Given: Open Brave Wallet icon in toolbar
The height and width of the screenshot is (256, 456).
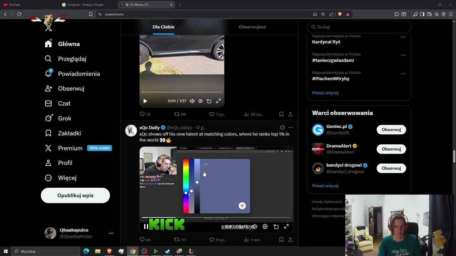Looking at the screenshot, I should click(429, 14).
